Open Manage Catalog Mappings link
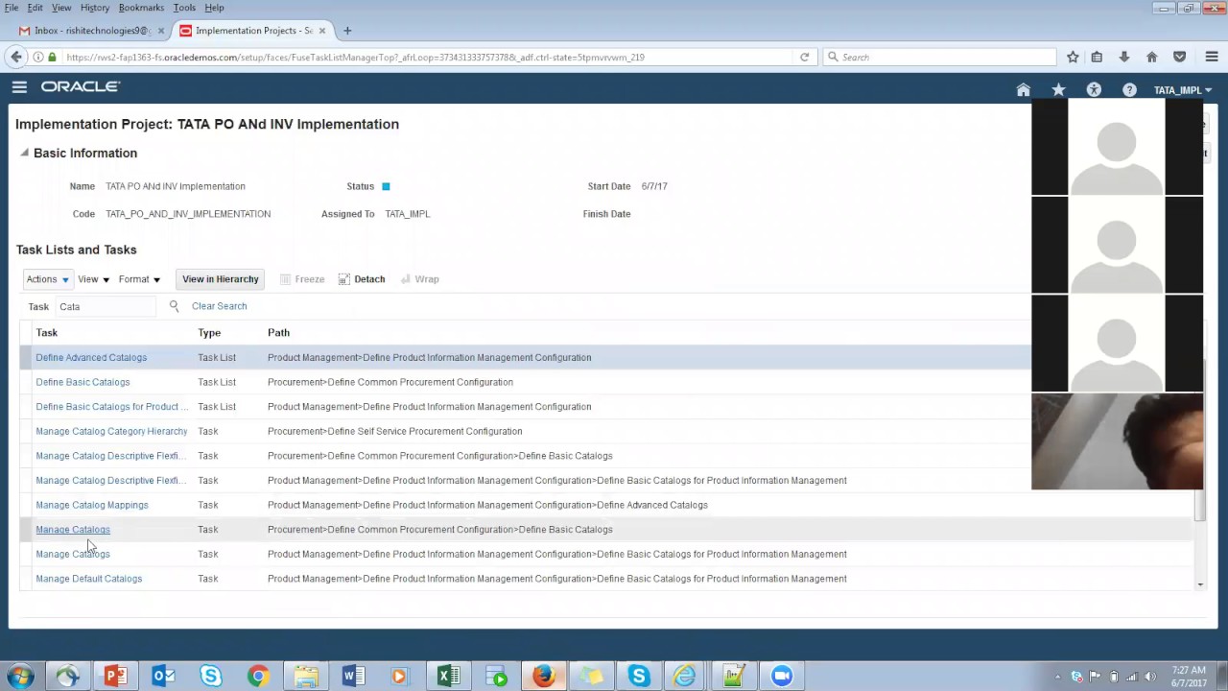The height and width of the screenshot is (691, 1228). [x=92, y=505]
